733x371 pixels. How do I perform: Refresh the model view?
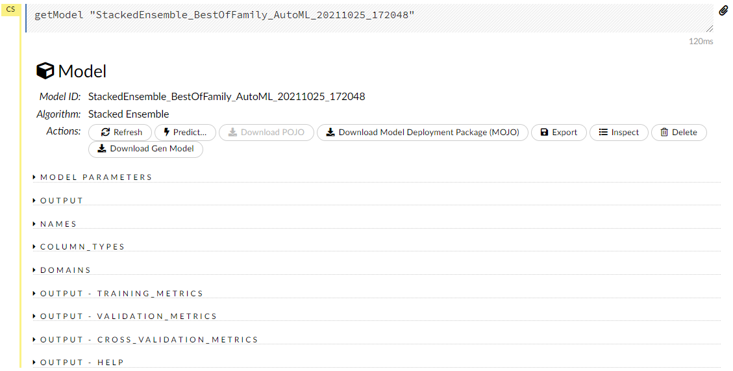[121, 133]
